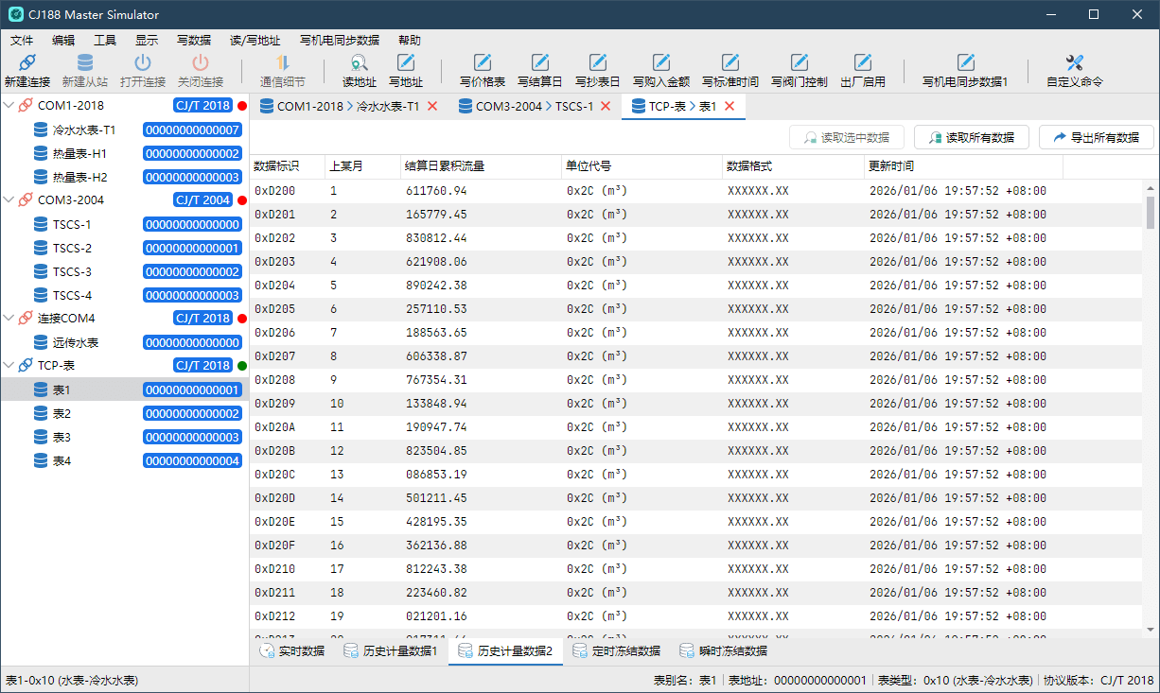Select the 热量表-H1 tree item
The image size is (1160, 693).
79,153
